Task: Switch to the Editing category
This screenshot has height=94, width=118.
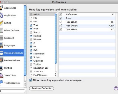Action: (x=8, y=23)
